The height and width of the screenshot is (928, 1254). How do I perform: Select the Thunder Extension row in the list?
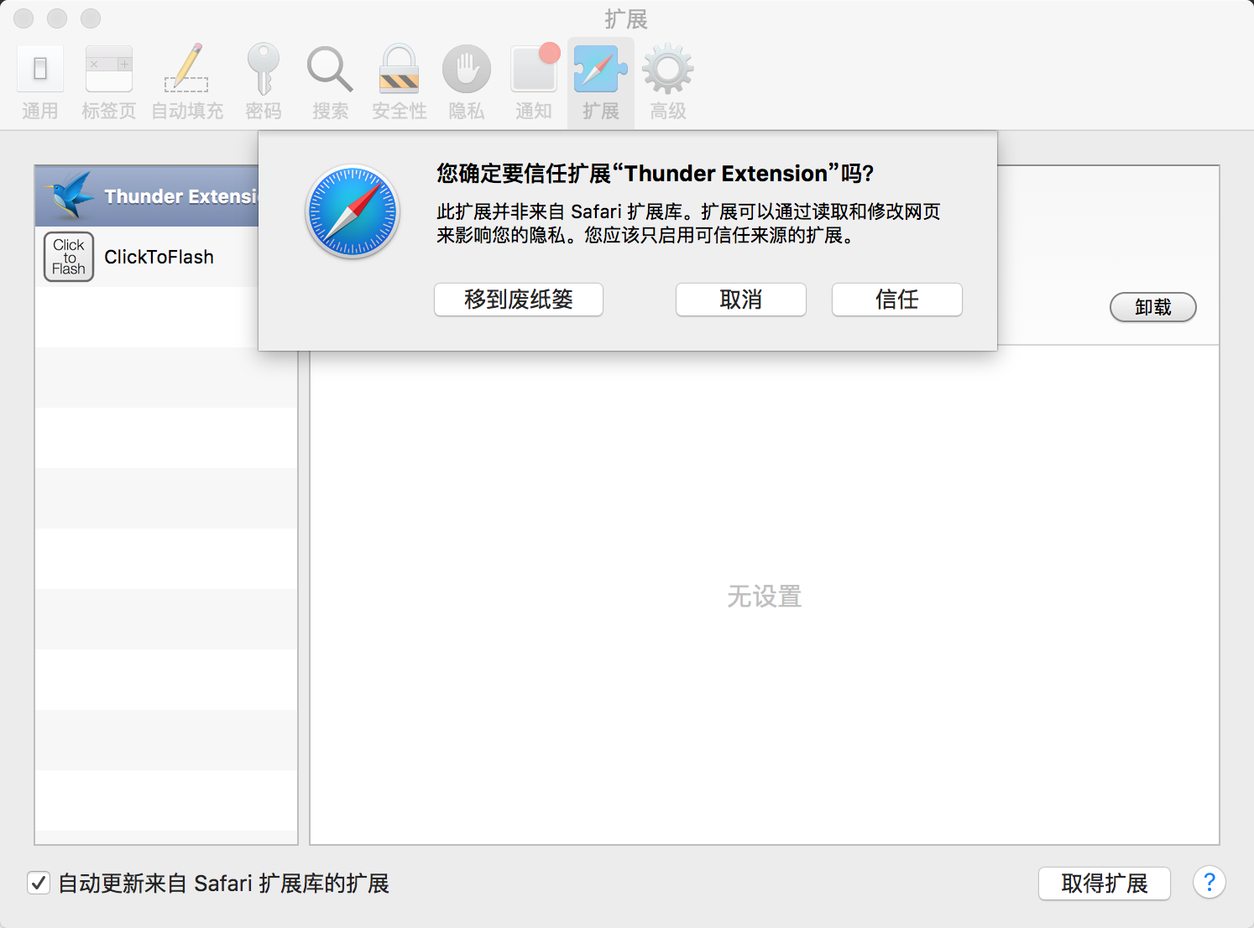point(147,196)
